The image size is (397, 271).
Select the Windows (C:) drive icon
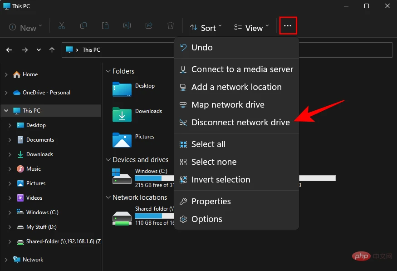pyautogui.click(x=122, y=176)
